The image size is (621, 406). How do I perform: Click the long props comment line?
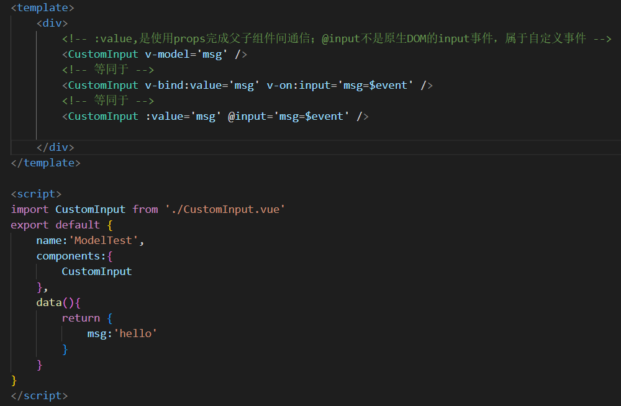[x=337, y=39]
